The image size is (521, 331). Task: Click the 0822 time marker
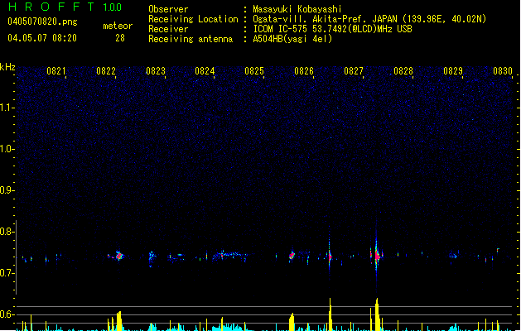[106, 71]
